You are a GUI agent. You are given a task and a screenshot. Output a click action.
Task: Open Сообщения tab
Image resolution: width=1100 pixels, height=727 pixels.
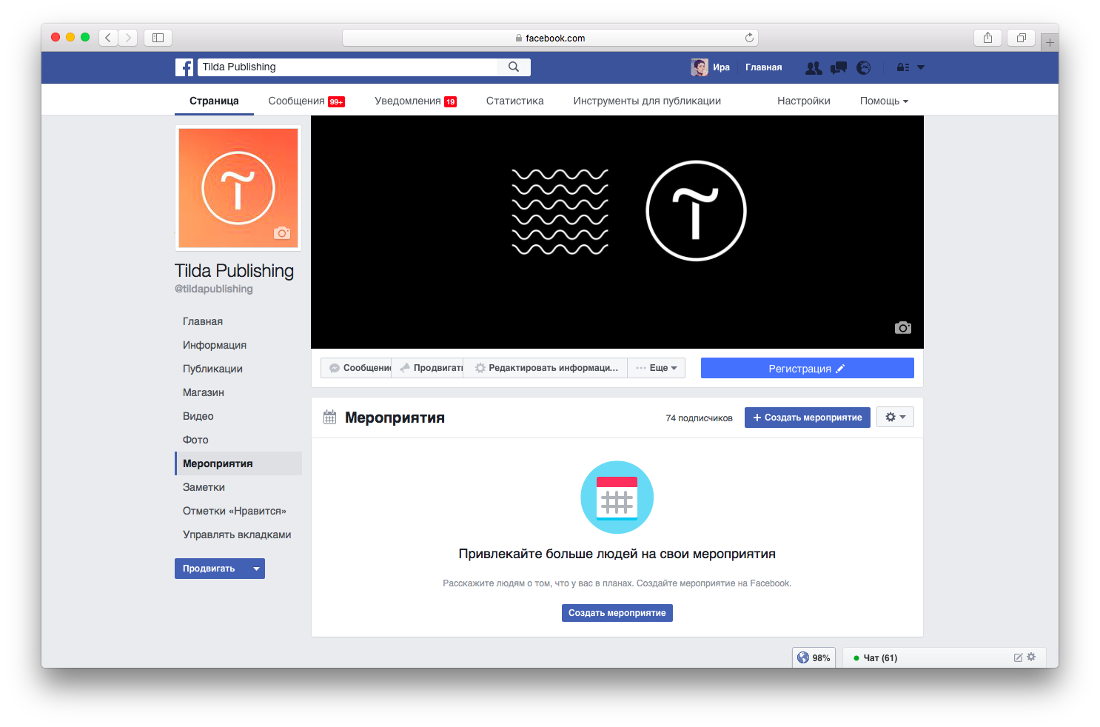coord(306,101)
